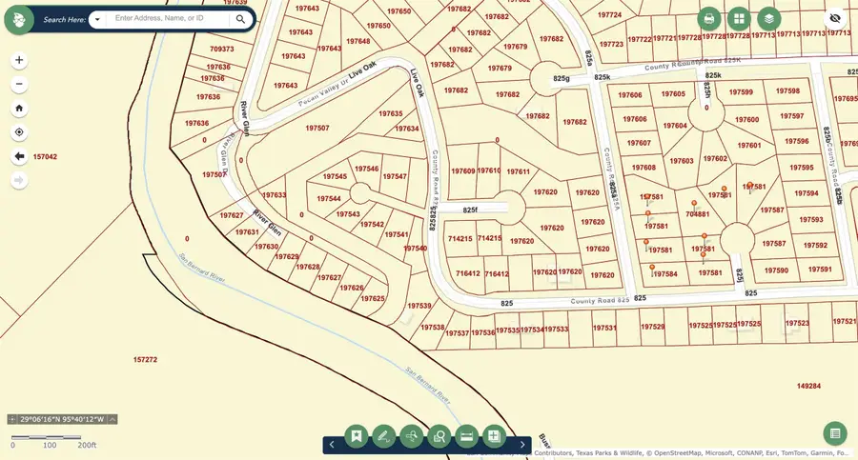Expand the search source dropdown arrow
Screen dimensions: 858x460
[x=97, y=19]
